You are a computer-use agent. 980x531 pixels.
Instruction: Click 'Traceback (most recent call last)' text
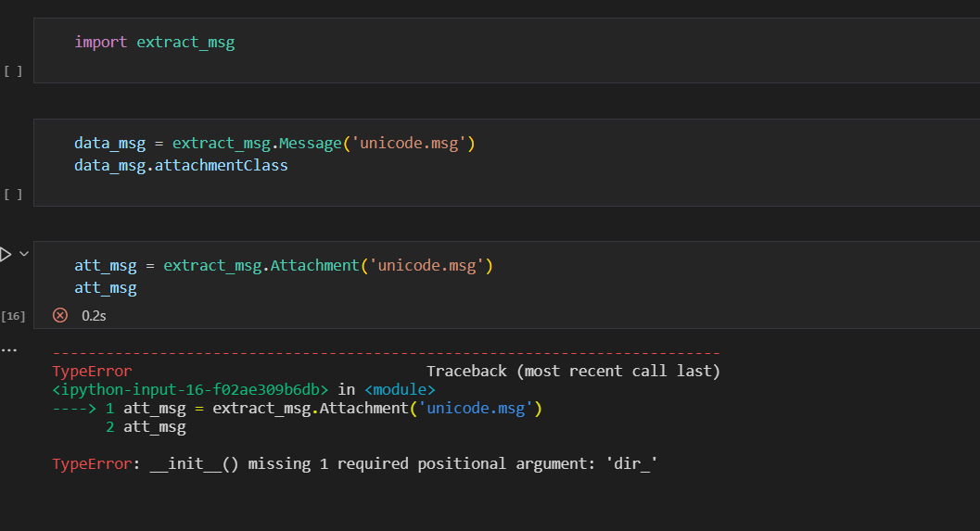[573, 371]
